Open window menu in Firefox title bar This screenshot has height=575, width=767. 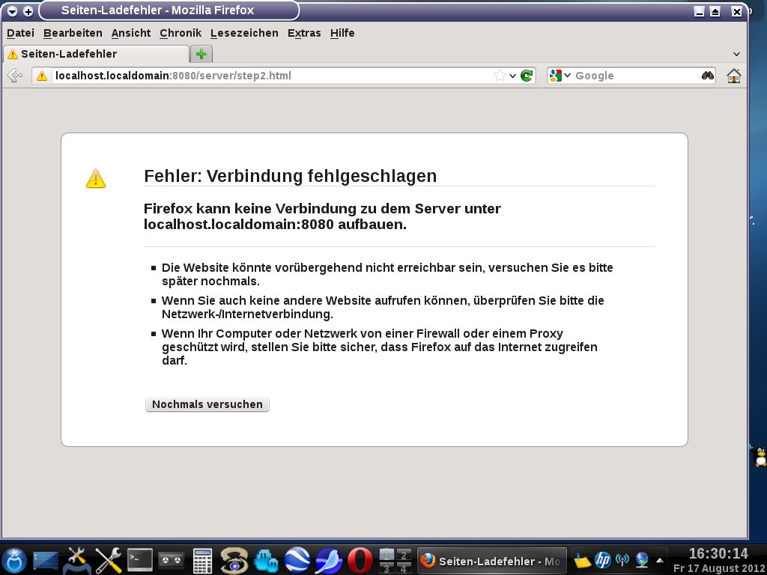tap(12, 10)
